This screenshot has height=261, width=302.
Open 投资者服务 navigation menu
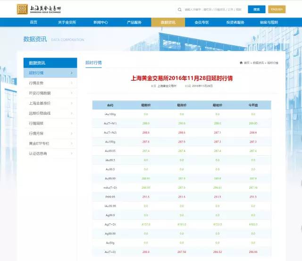click(235, 22)
